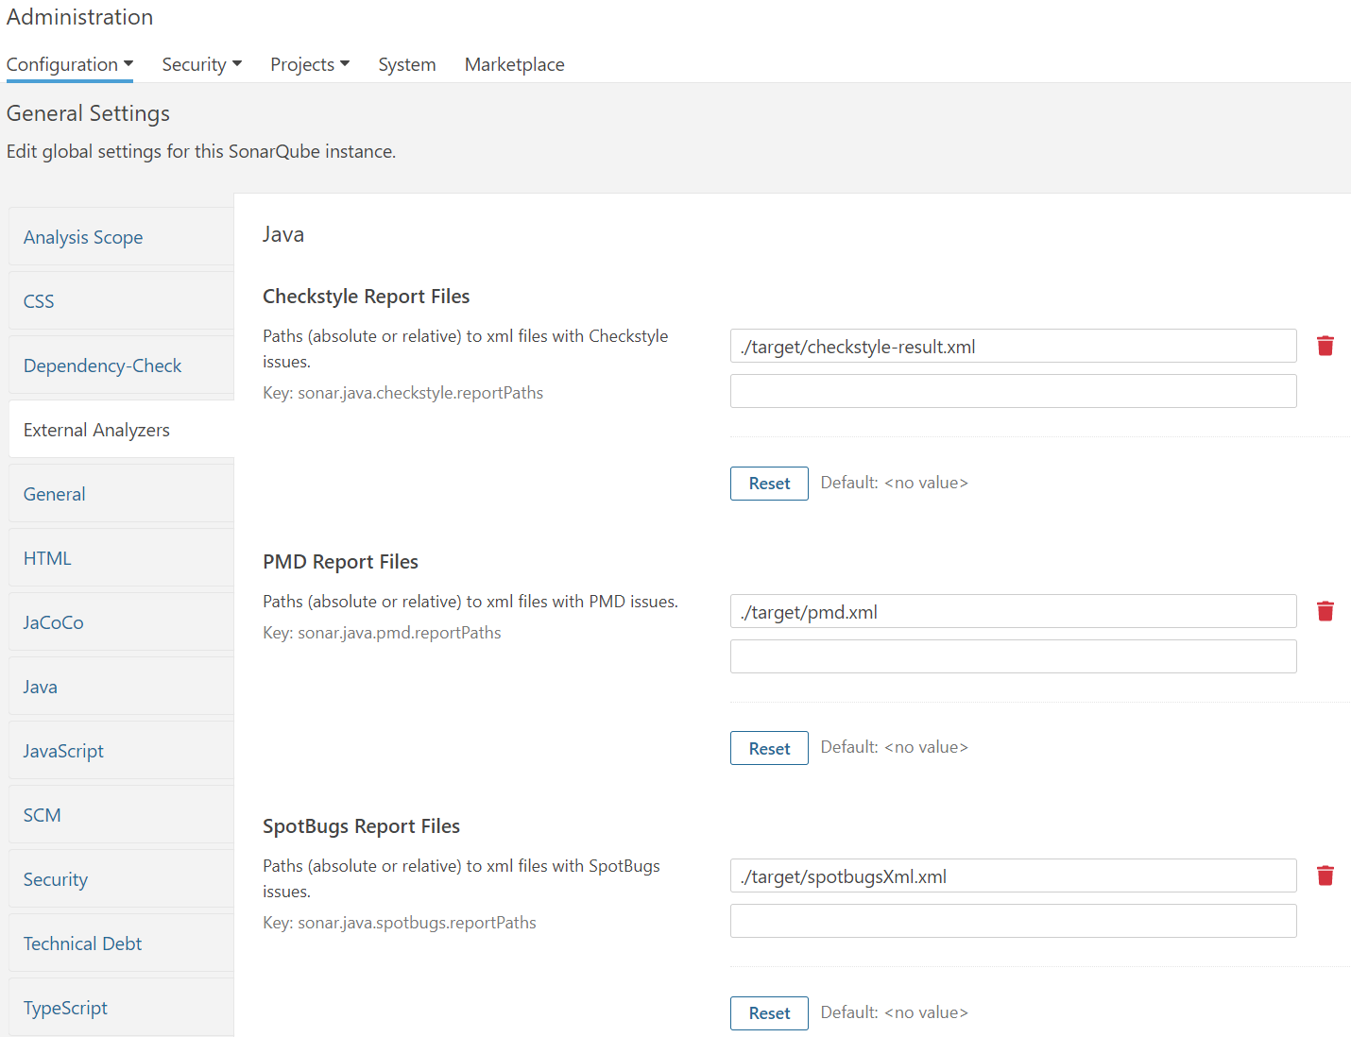Click the Checkstyle Report Files heading

point(367,297)
